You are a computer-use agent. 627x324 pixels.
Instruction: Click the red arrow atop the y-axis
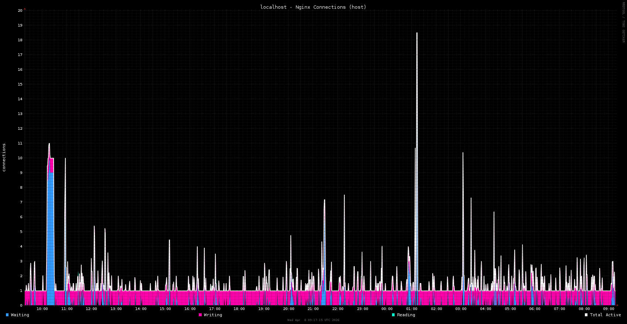[x=25, y=8]
